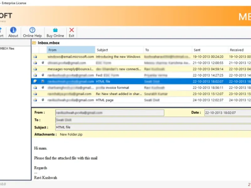251x188 pixels.
Task: Click the Date field 22-10-2013 18:02:07
Action: (228, 113)
